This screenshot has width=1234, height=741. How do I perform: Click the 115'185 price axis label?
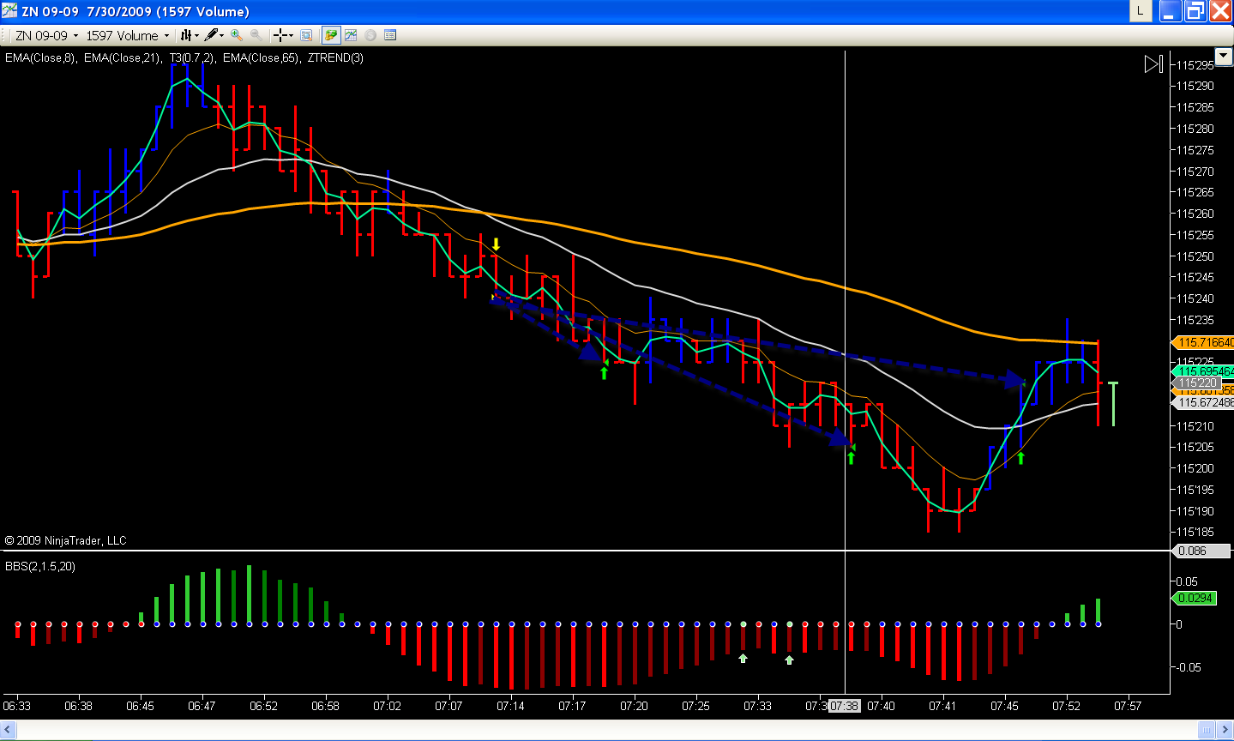(1195, 533)
